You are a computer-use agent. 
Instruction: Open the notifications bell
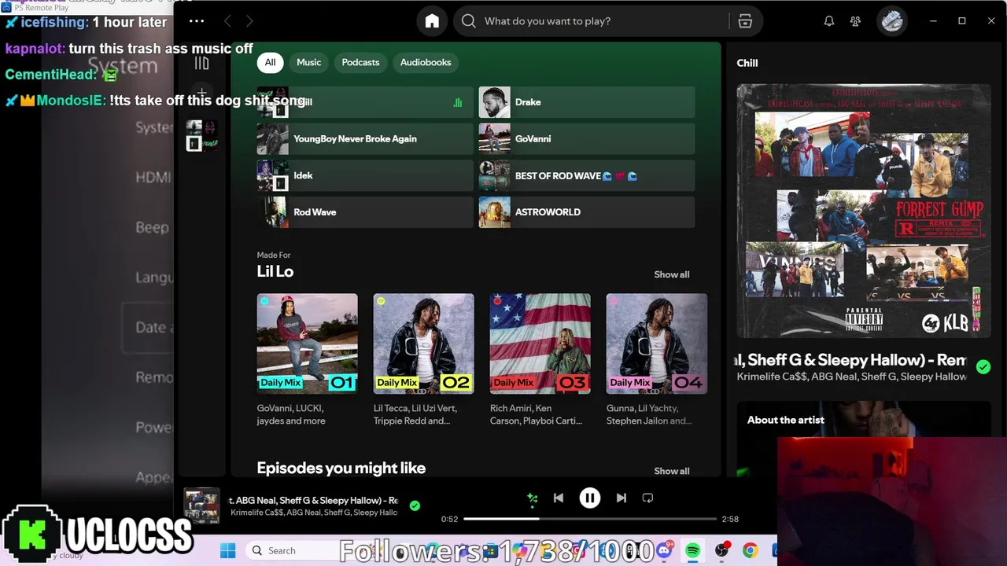click(828, 21)
